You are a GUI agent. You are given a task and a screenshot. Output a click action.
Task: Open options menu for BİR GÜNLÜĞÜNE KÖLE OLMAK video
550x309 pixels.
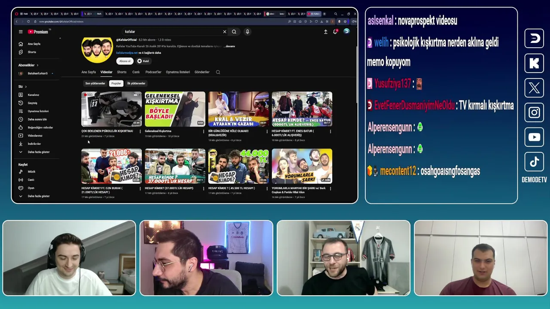tap(267, 131)
